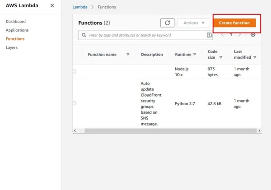Click the '873 bytes' code size cell
This screenshot has width=271, height=190.
click(x=213, y=72)
